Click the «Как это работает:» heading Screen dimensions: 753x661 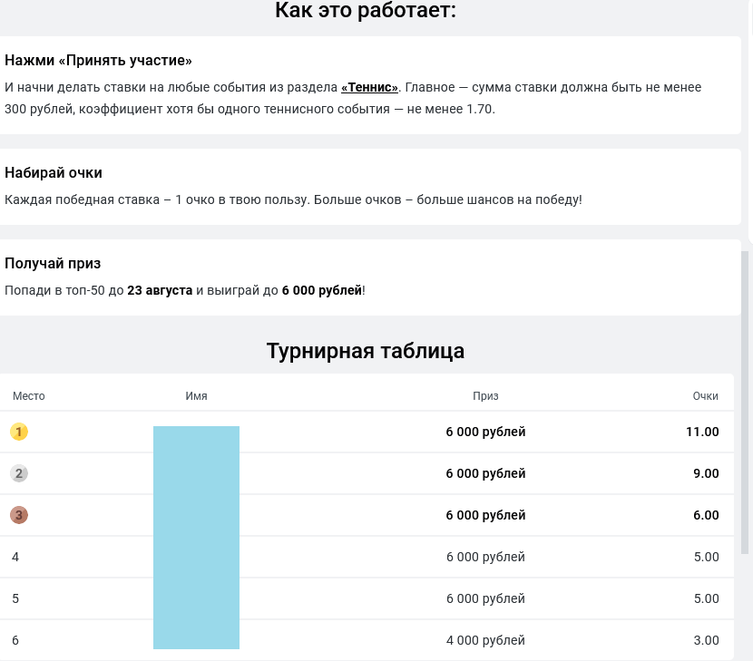tap(366, 11)
